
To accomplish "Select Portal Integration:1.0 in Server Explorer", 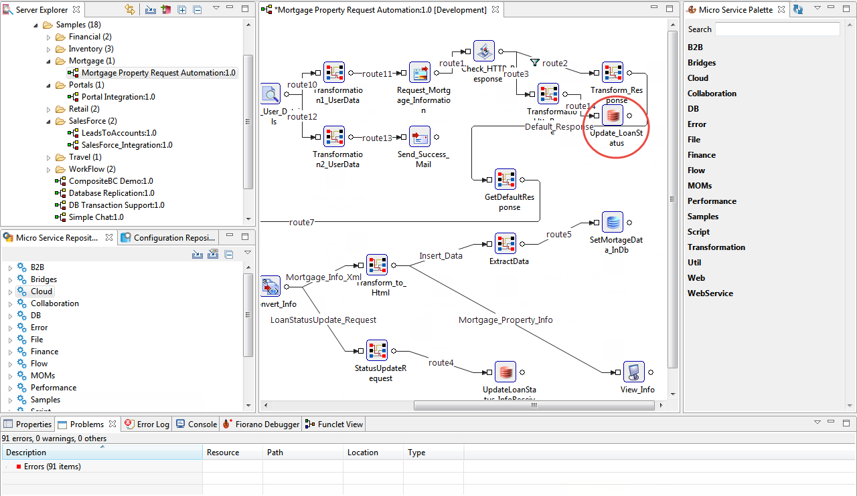I will coord(119,97).
